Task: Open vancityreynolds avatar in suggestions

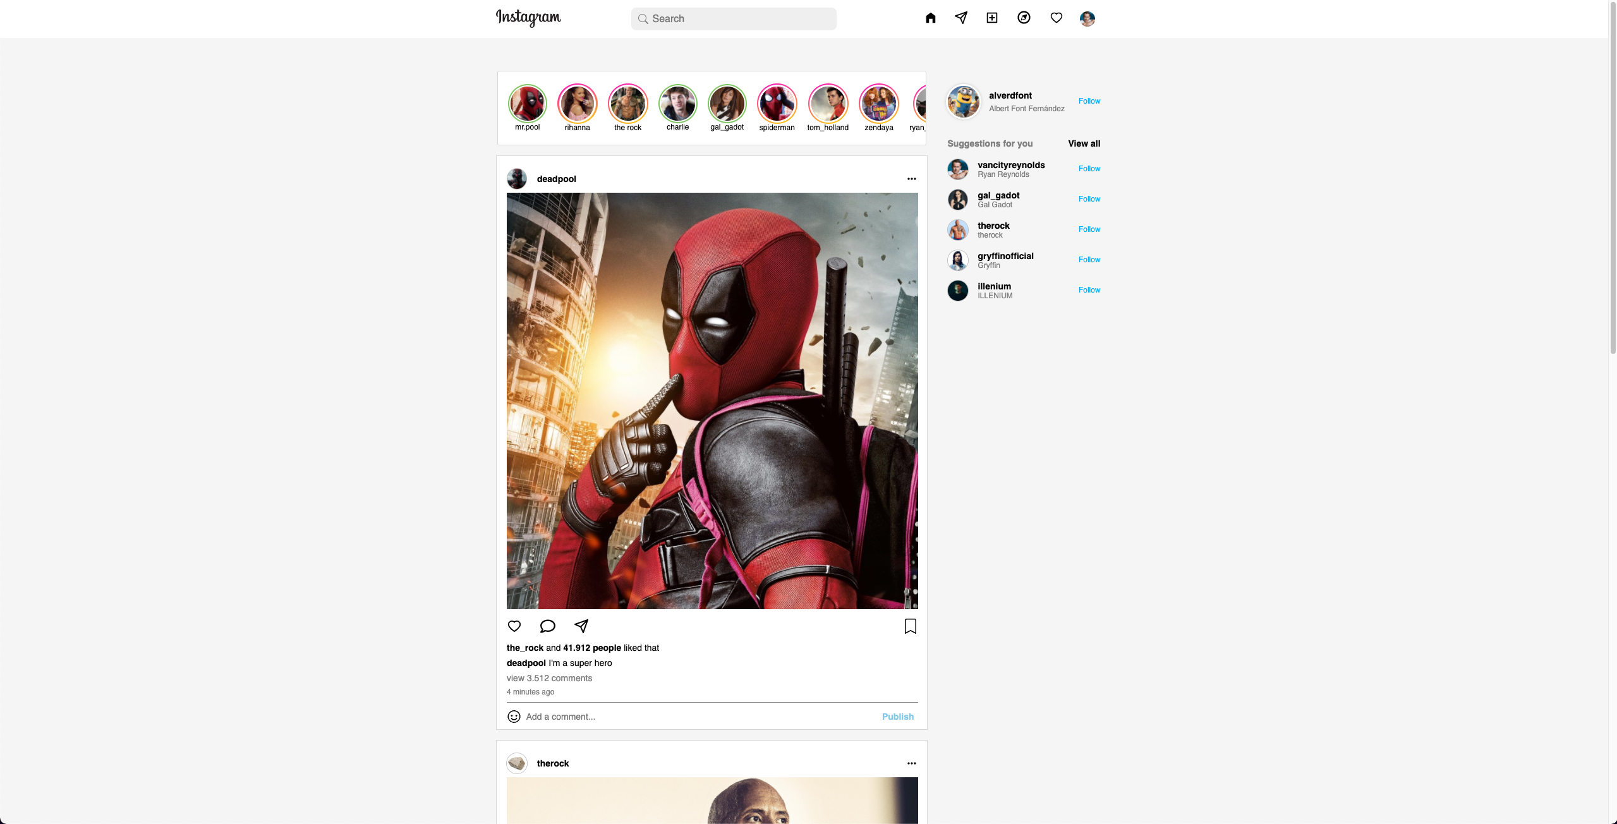Action: (957, 169)
